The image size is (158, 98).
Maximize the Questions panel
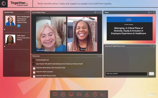click(154, 46)
